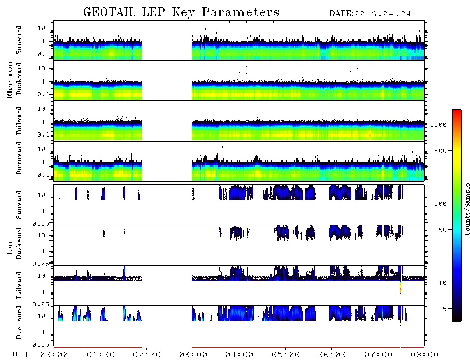Select the 'Ion' axis group label
The height and width of the screenshot is (362, 470).
coord(9,248)
